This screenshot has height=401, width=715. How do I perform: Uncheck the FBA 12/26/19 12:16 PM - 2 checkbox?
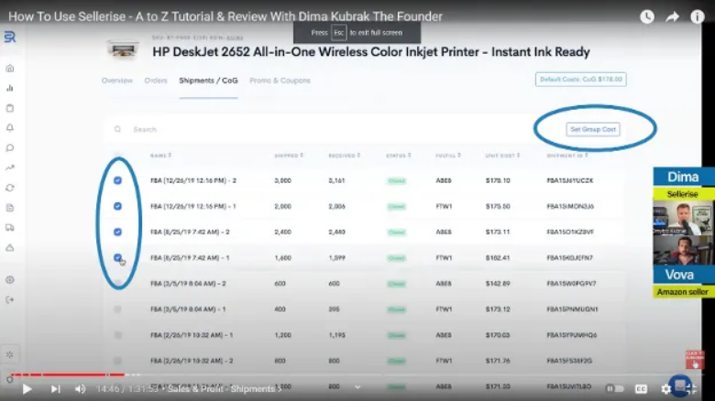117,180
